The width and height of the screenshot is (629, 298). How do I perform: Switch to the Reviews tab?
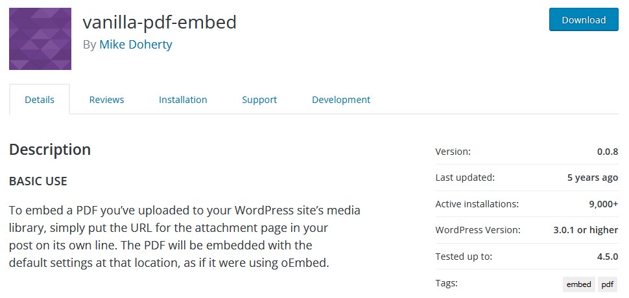pos(106,99)
